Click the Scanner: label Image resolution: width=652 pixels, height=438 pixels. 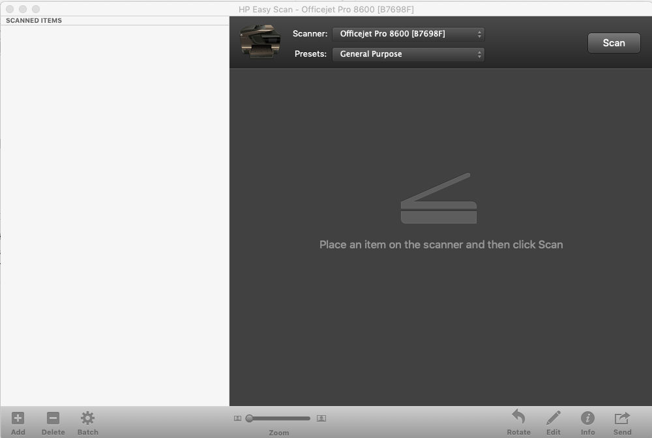[x=310, y=34]
